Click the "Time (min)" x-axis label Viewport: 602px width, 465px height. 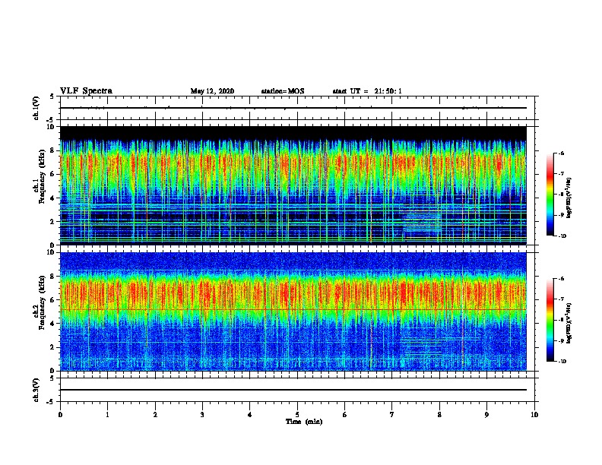click(x=304, y=422)
